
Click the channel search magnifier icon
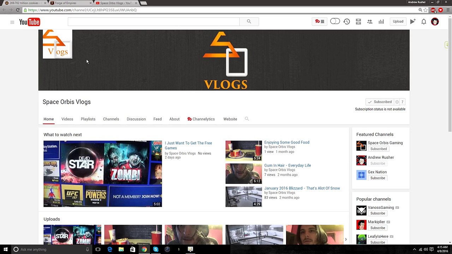[247, 119]
